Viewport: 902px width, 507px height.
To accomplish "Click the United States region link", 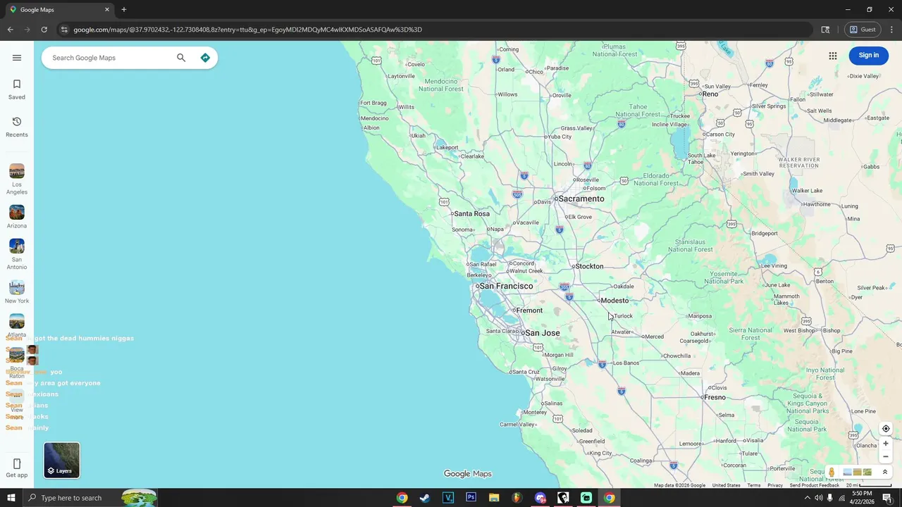I will click(726, 485).
